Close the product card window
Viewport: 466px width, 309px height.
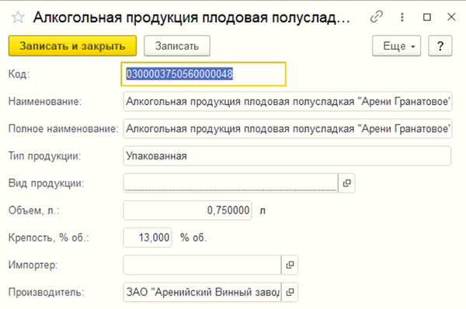451,17
